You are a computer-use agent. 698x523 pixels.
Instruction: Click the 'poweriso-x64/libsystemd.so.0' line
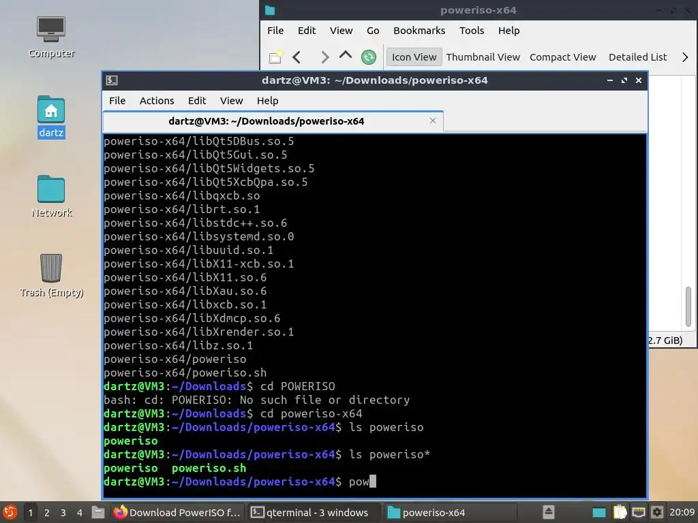tap(198, 236)
